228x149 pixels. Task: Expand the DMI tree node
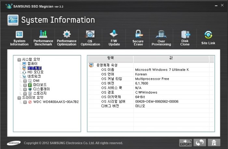(25, 81)
